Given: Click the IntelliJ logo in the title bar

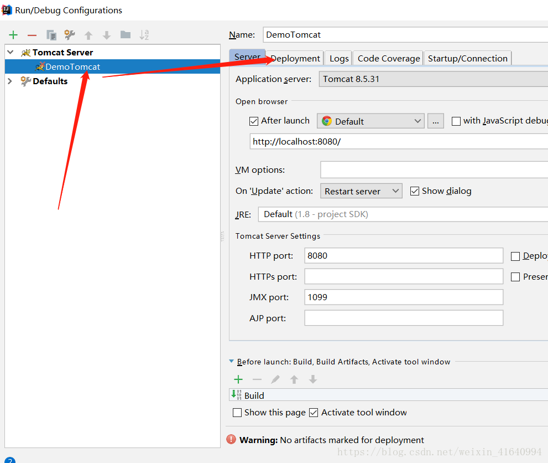Looking at the screenshot, I should pyautogui.click(x=7, y=10).
